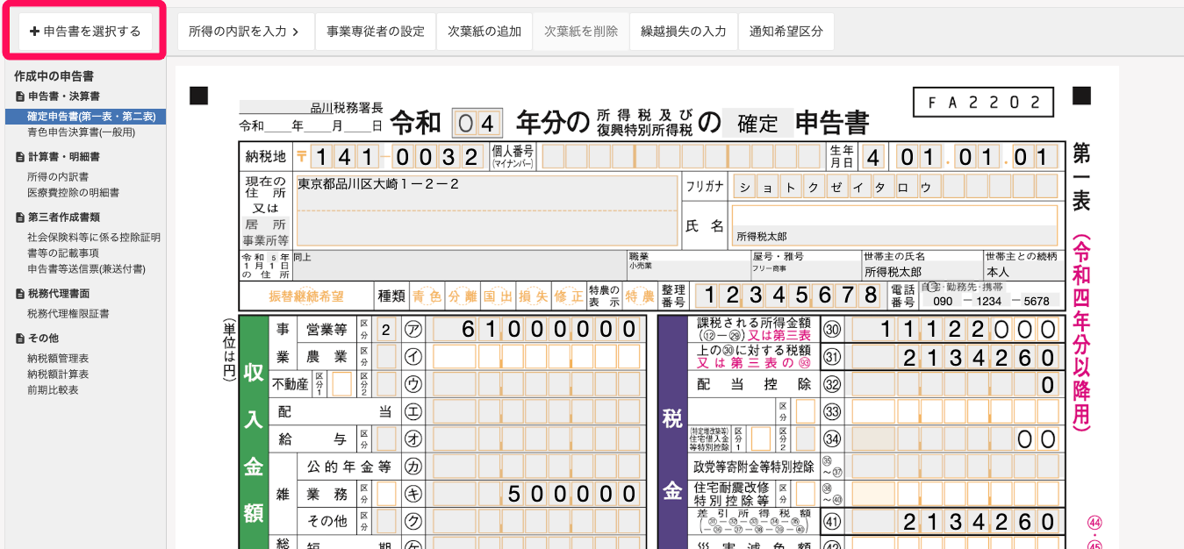The width and height of the screenshot is (1184, 549).
Task: Toggle 振替継続希望 on the form
Action: tap(305, 296)
